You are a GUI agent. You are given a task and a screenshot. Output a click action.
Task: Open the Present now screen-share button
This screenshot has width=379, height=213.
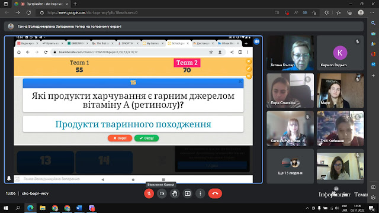pos(187,193)
